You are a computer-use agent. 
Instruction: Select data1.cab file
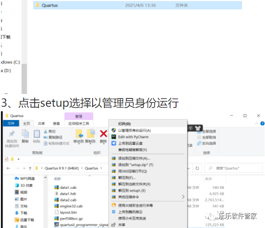pos(65,187)
